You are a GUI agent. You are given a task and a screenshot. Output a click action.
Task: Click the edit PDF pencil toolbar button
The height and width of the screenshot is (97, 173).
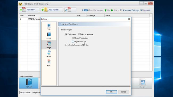[70, 10]
